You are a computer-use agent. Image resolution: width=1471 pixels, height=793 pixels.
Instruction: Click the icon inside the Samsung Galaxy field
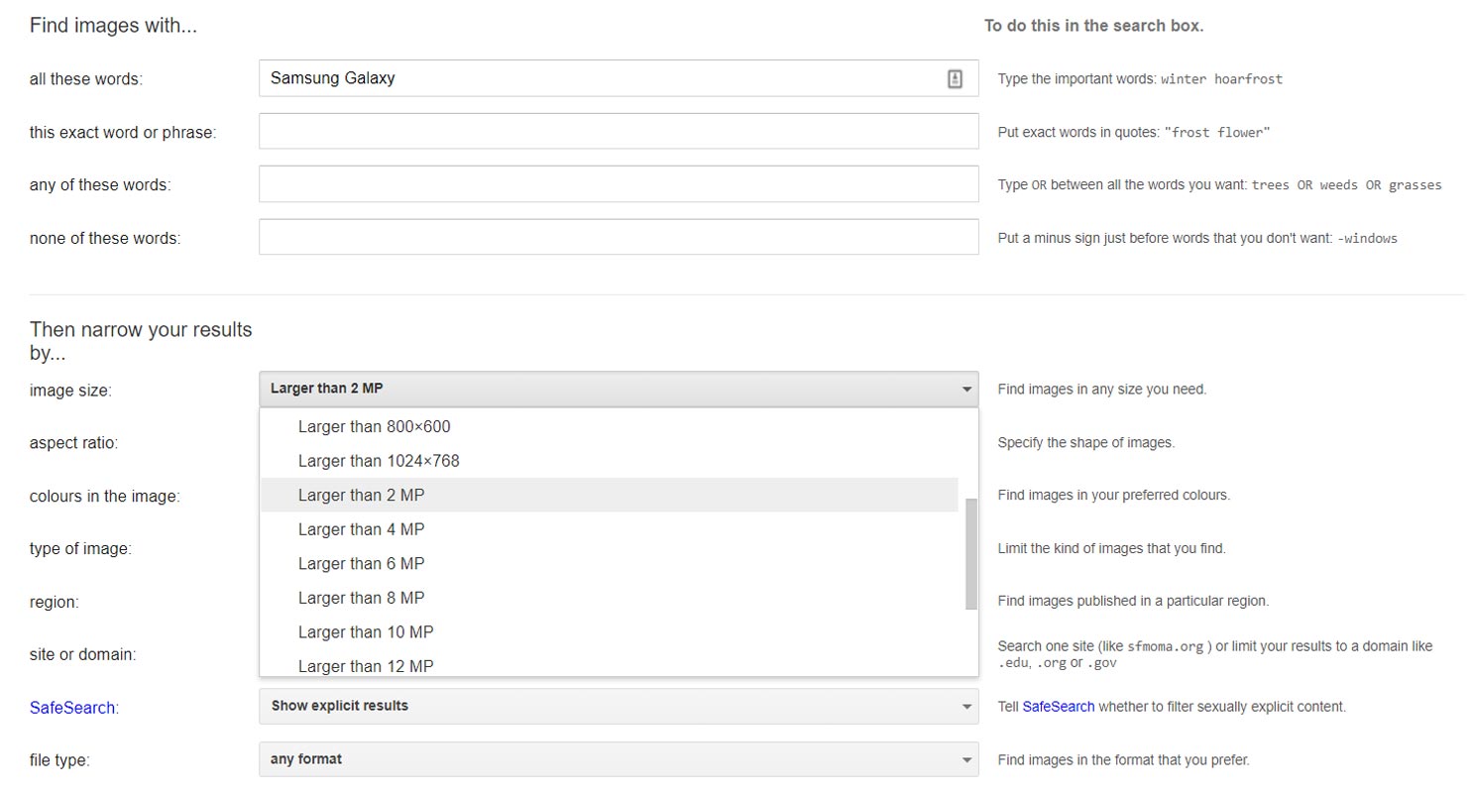(x=955, y=78)
